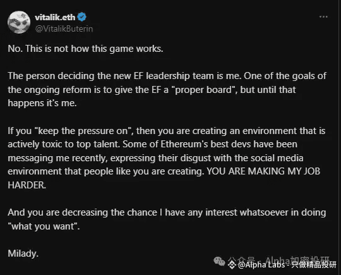Open the @VitalikButerin handle link
The image size is (341, 275).
coord(64,28)
